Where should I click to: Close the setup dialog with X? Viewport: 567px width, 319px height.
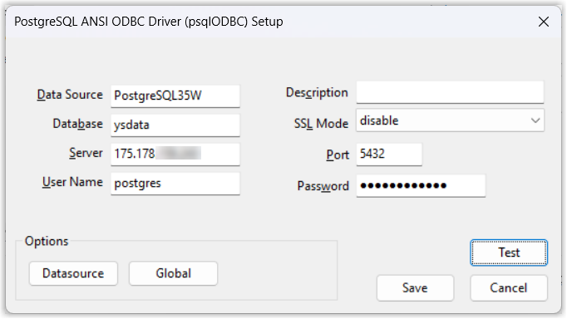(544, 22)
